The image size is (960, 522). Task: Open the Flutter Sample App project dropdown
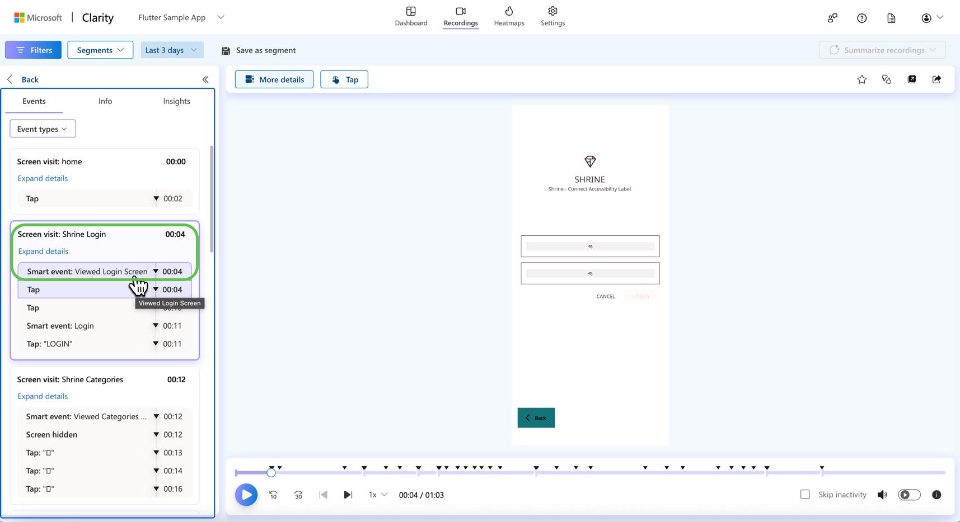(181, 17)
